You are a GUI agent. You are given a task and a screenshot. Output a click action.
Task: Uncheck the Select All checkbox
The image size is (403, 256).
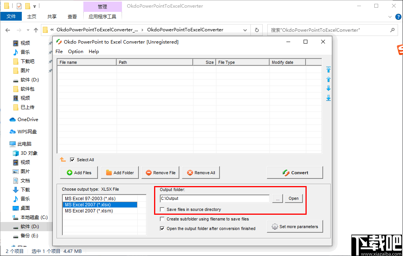point(72,160)
